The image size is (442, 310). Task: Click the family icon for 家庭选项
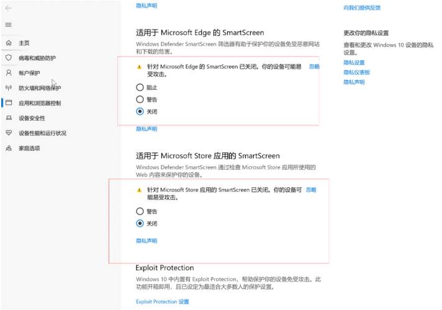9,148
